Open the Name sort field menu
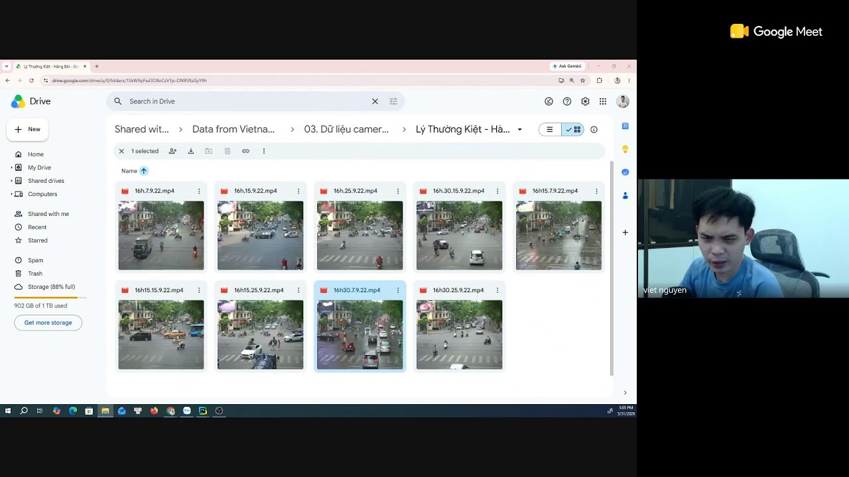Viewport: 849px width, 477px height. coord(129,171)
